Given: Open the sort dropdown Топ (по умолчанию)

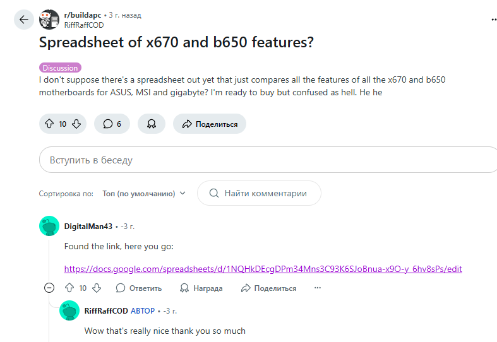Looking at the screenshot, I should click(144, 194).
